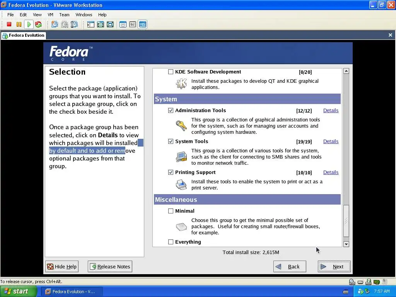Click the package icon under Minimal group
Viewport: 396px width, 297px height.
[181, 227]
